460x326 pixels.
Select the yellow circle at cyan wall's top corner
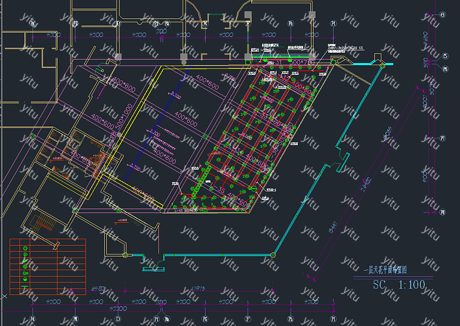383,66
